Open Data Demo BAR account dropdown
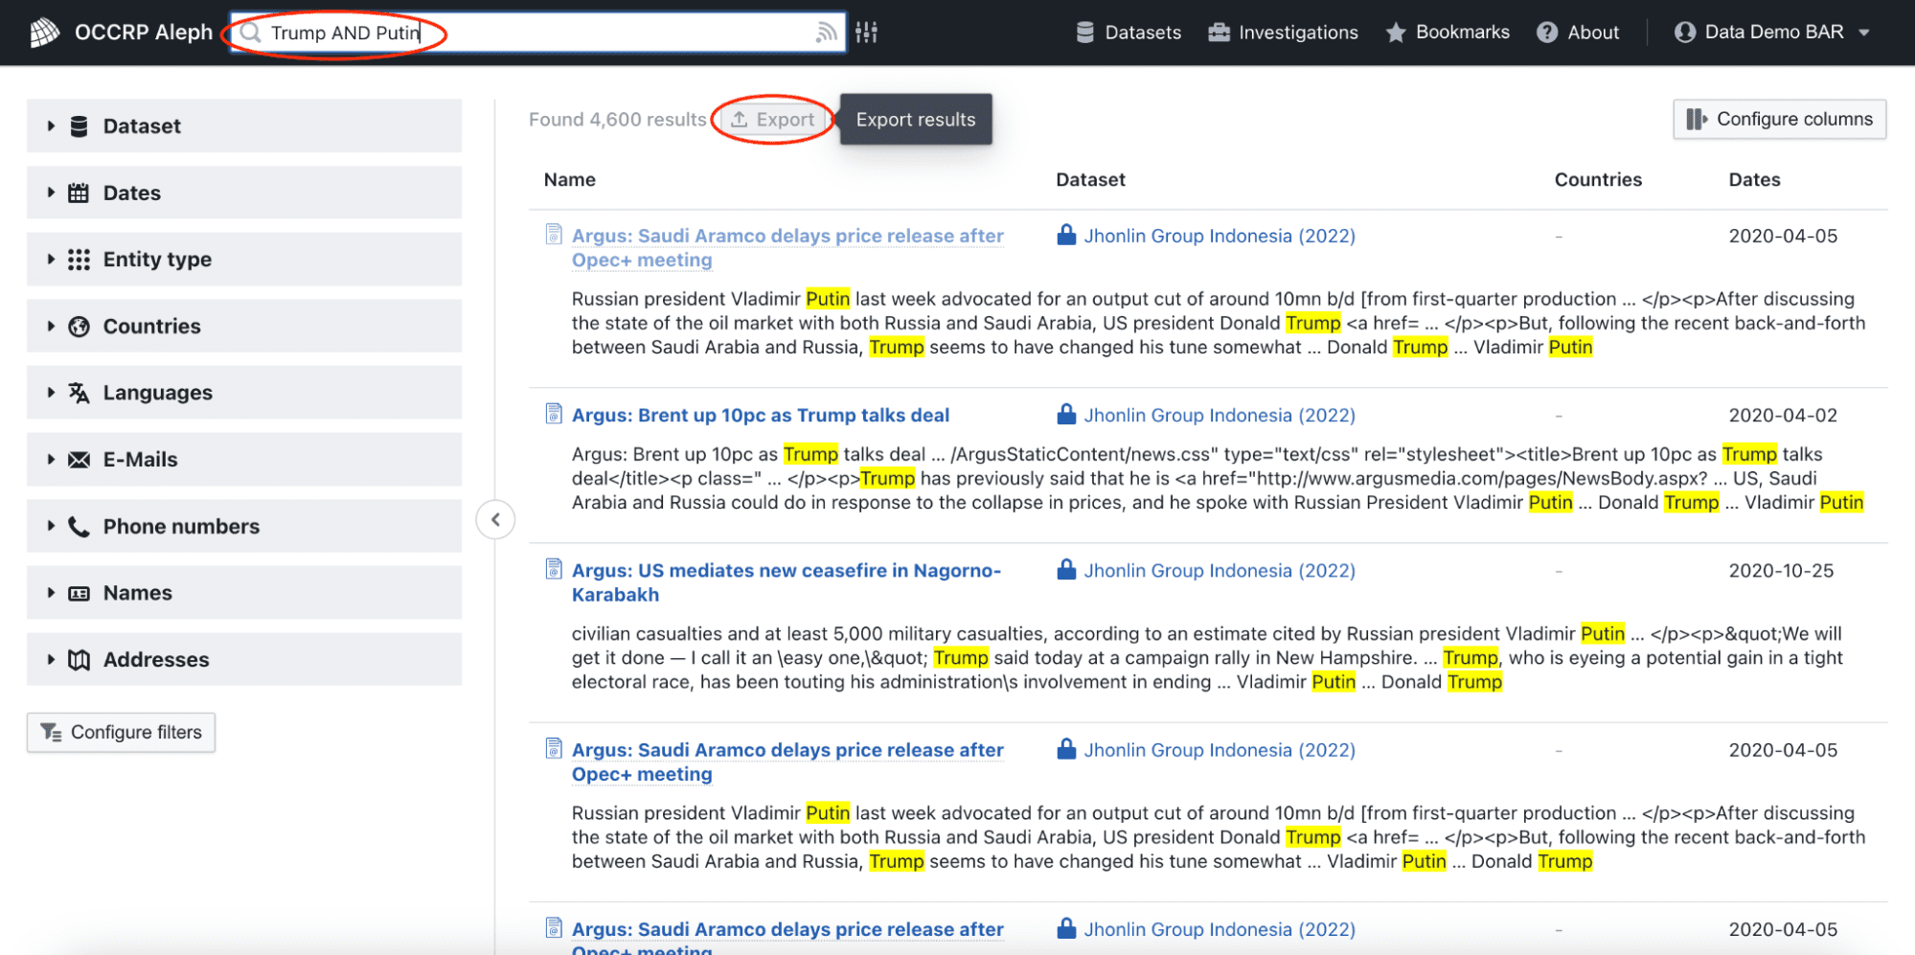This screenshot has width=1915, height=955. point(1772,33)
